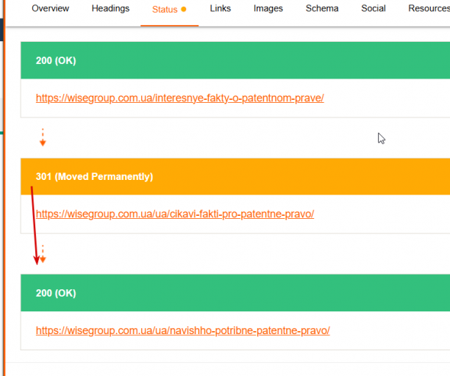This screenshot has width=450, height=376.
Task: Click the dashed arrow below first URL
Action: pyautogui.click(x=43, y=137)
